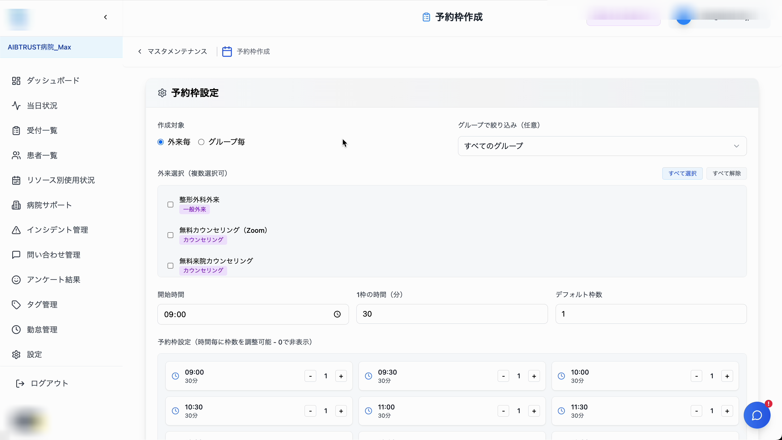Viewport: 782px width, 440px height.
Task: Collapse the sidebar with the chevron
Action: pos(105,17)
